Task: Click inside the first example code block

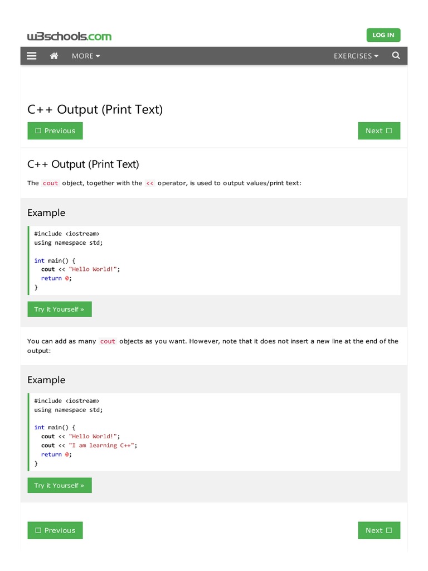Action: click(x=214, y=260)
